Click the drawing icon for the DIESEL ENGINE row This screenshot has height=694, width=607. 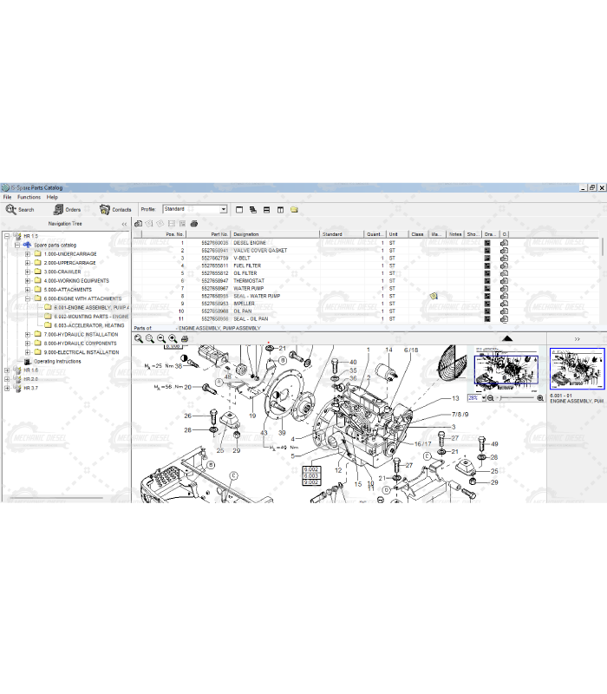(x=487, y=243)
